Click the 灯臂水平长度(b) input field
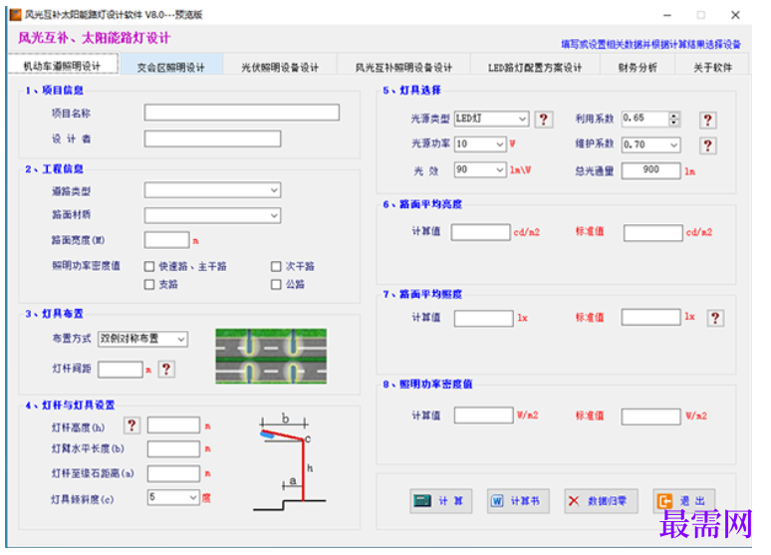 pos(173,448)
